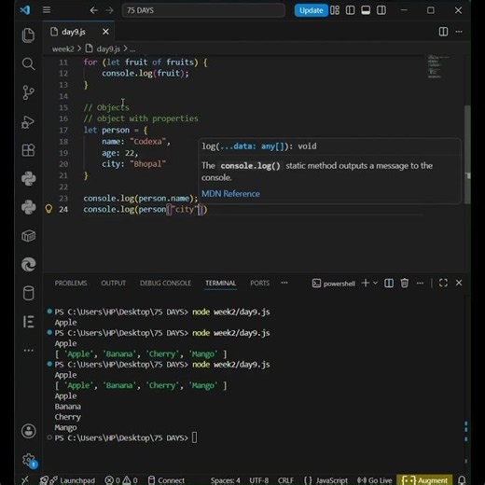
Task: Close the day9.js tab
Action: click(x=105, y=32)
